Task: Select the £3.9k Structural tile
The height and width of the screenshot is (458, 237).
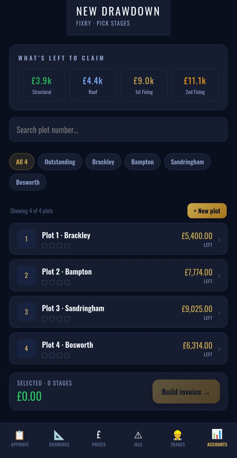Action: [42, 85]
